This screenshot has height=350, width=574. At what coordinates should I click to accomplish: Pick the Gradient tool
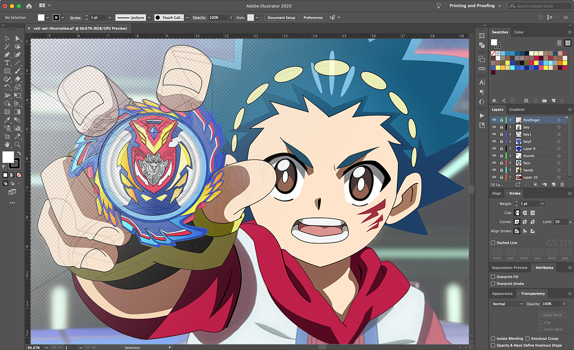pyautogui.click(x=17, y=112)
